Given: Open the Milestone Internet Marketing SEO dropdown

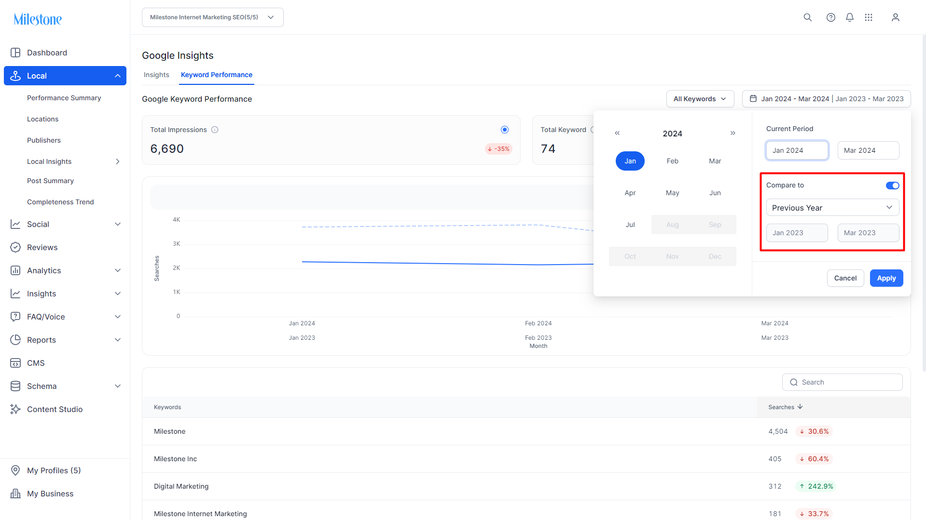Looking at the screenshot, I should click(213, 17).
